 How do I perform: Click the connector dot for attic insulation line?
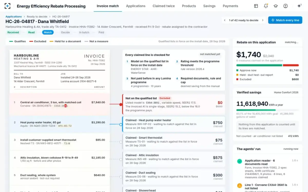tap(121, 159)
